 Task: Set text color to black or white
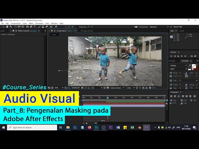pos(189,69)
